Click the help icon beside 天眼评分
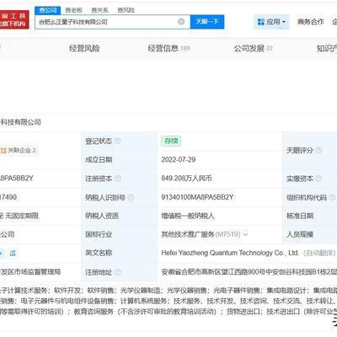337x337 pixels. [318, 150]
